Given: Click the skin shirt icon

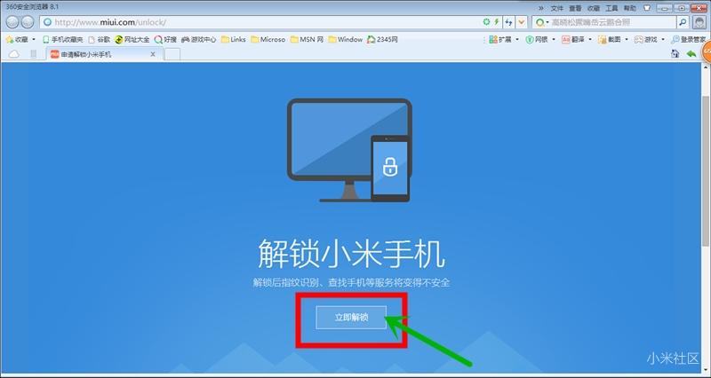Looking at the screenshot, I should pos(647,8).
